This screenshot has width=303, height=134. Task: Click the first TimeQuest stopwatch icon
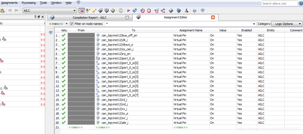(142, 11)
